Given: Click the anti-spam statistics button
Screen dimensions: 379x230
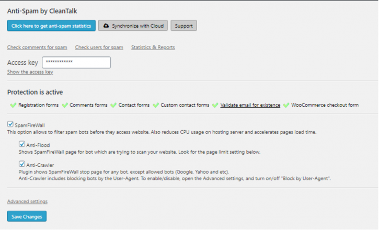Looking at the screenshot, I should 51,26.
